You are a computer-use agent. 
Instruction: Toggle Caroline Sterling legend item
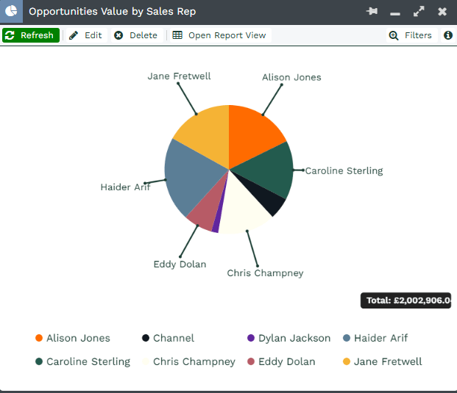click(82, 361)
